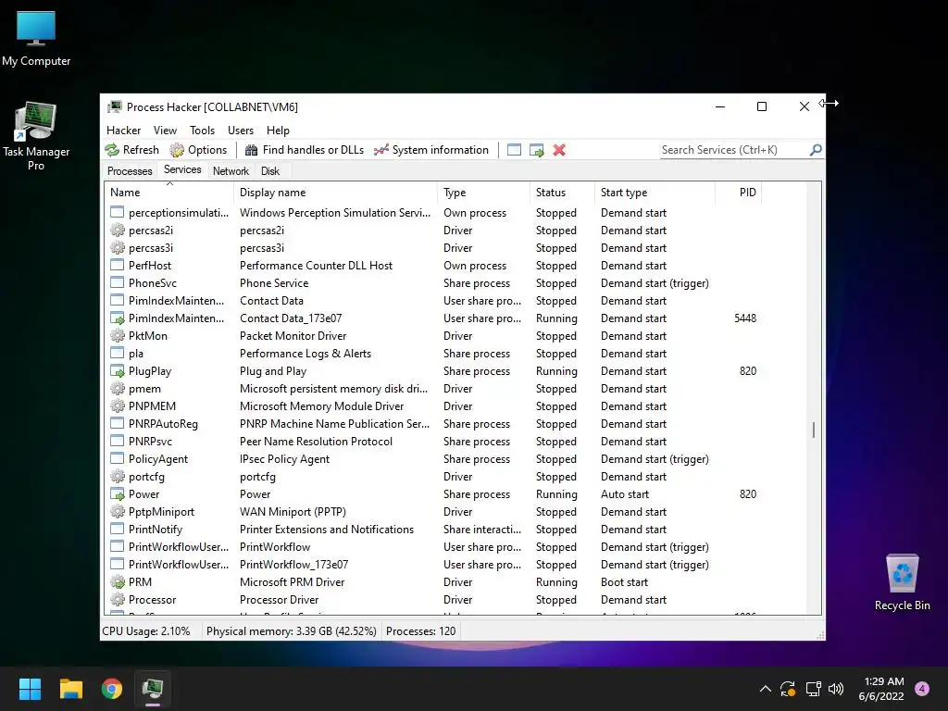Open File Explorer from taskbar

pos(70,689)
